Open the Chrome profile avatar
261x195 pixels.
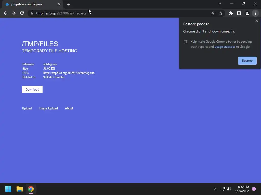247,13
